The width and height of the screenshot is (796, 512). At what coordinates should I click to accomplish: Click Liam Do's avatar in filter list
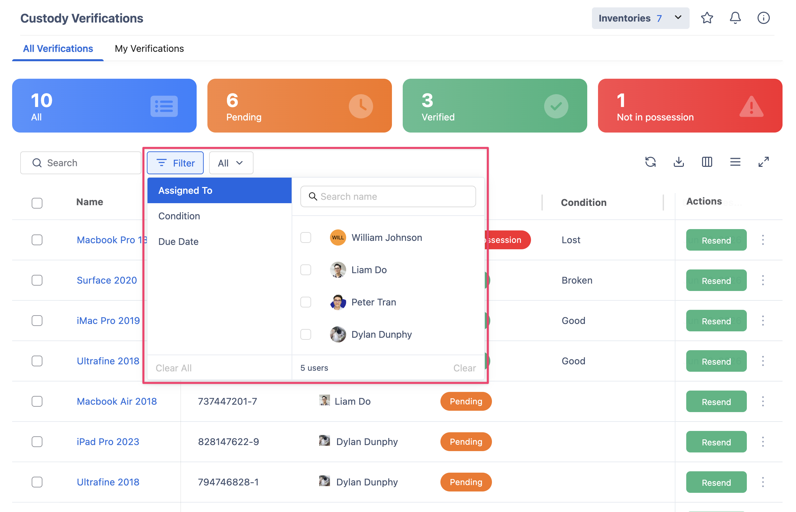click(338, 270)
